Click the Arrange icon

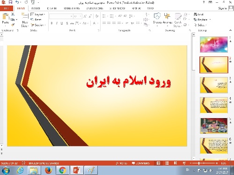(167, 16)
